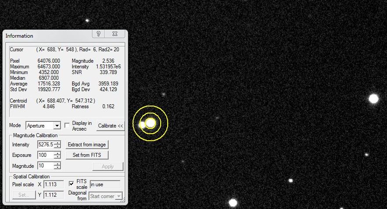Click the Calibrate << button

click(110, 126)
